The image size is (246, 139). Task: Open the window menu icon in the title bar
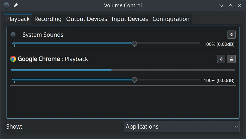(6, 5)
